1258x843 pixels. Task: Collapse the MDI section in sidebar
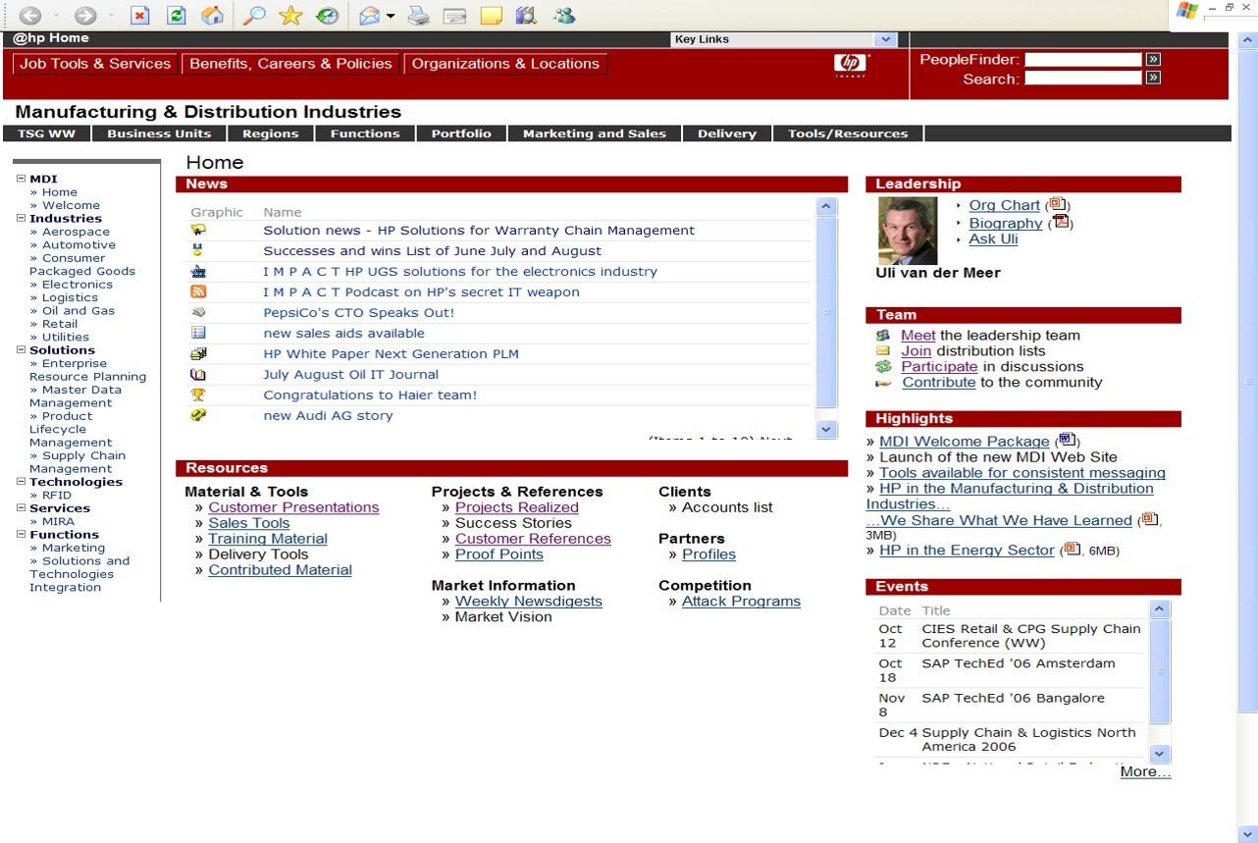tap(22, 179)
